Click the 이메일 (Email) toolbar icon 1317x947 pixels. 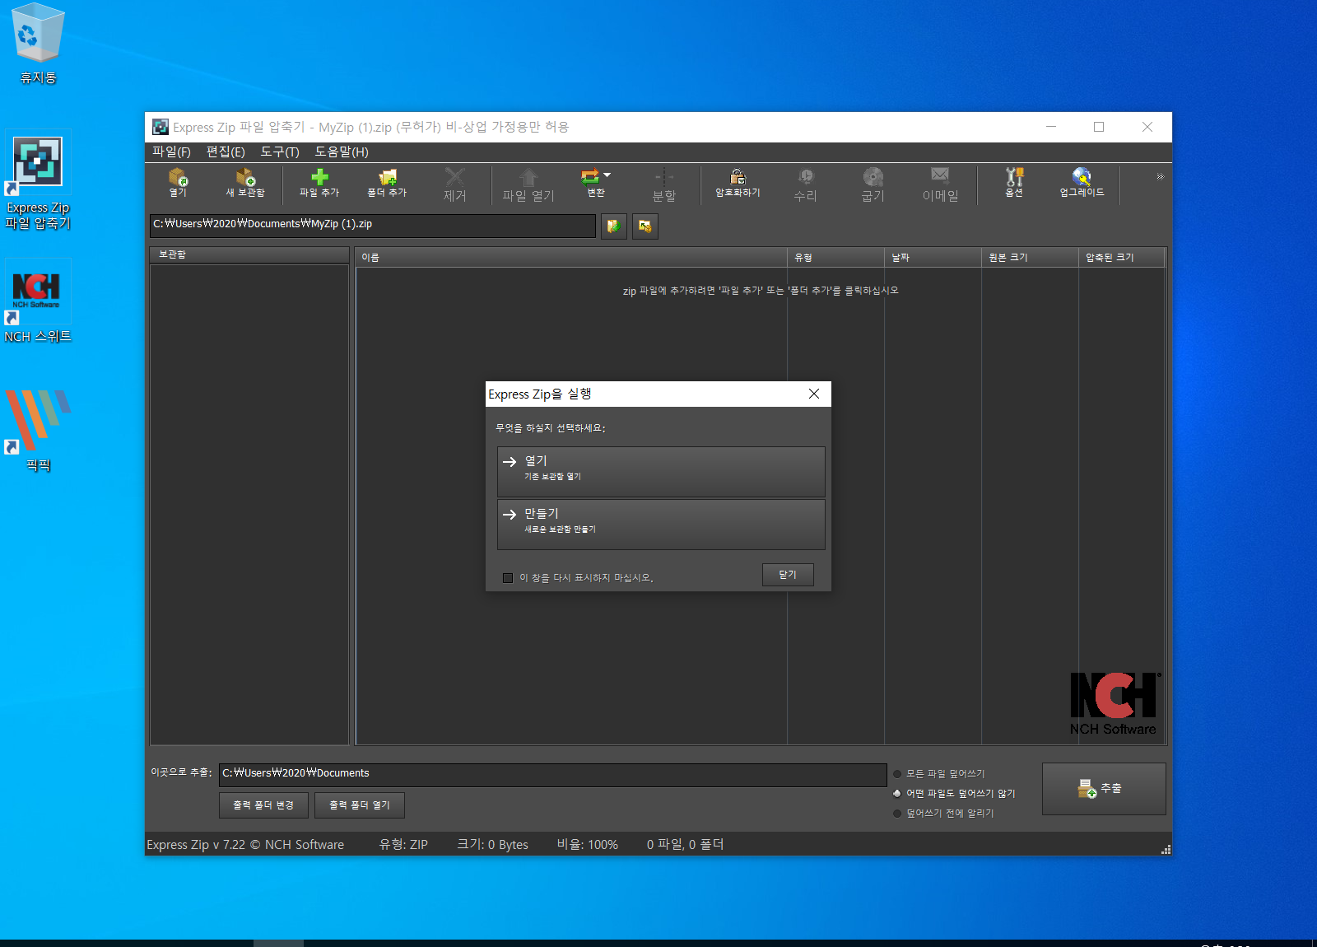click(940, 184)
